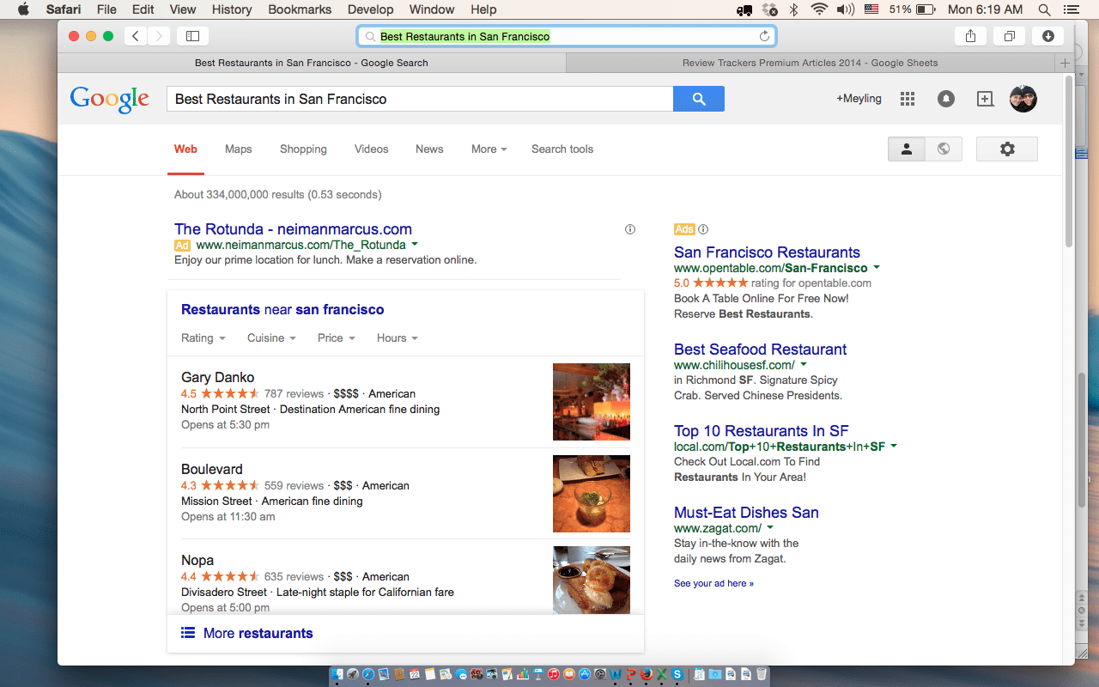Viewport: 1099px width, 687px height.
Task: Select the Web search tab
Action: click(185, 149)
